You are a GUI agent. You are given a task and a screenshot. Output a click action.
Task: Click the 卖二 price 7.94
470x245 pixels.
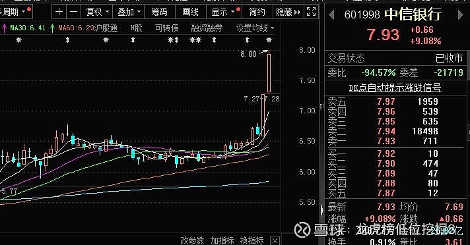pos(386,131)
